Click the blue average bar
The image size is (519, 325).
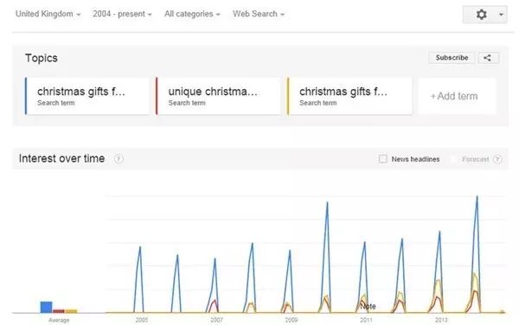pos(47,307)
